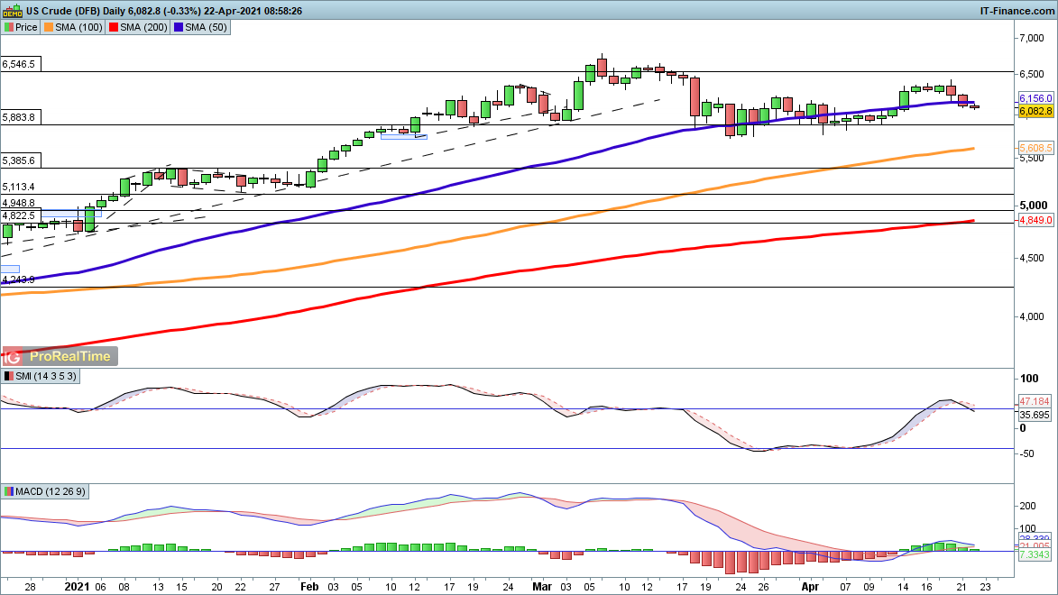The image size is (1058, 595).
Task: Click the 47.184 SMI signal value tag
Action: [1035, 399]
